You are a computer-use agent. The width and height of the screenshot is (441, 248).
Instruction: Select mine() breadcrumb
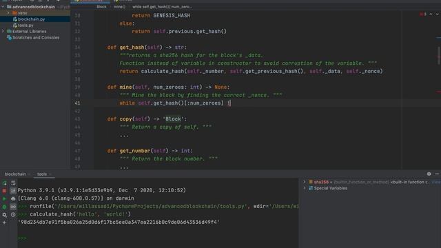pyautogui.click(x=119, y=7)
